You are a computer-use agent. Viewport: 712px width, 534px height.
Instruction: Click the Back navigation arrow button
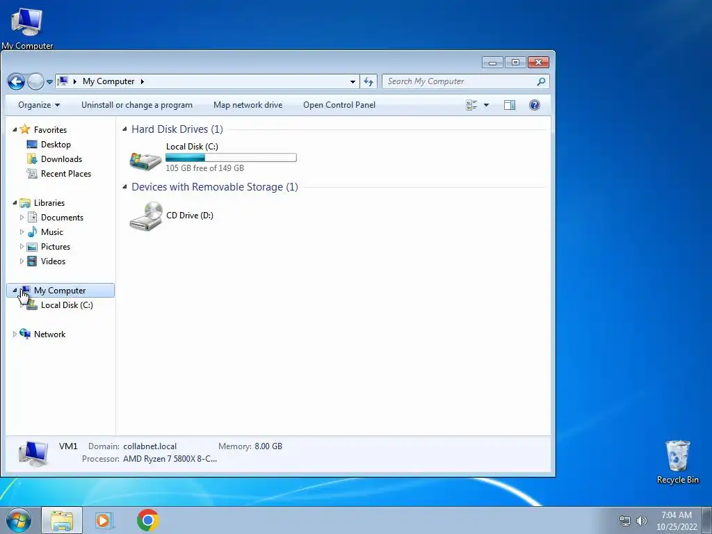click(17, 82)
